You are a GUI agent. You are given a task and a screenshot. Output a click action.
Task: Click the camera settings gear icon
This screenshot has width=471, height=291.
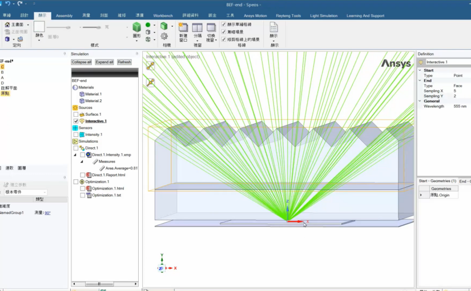pos(164,37)
